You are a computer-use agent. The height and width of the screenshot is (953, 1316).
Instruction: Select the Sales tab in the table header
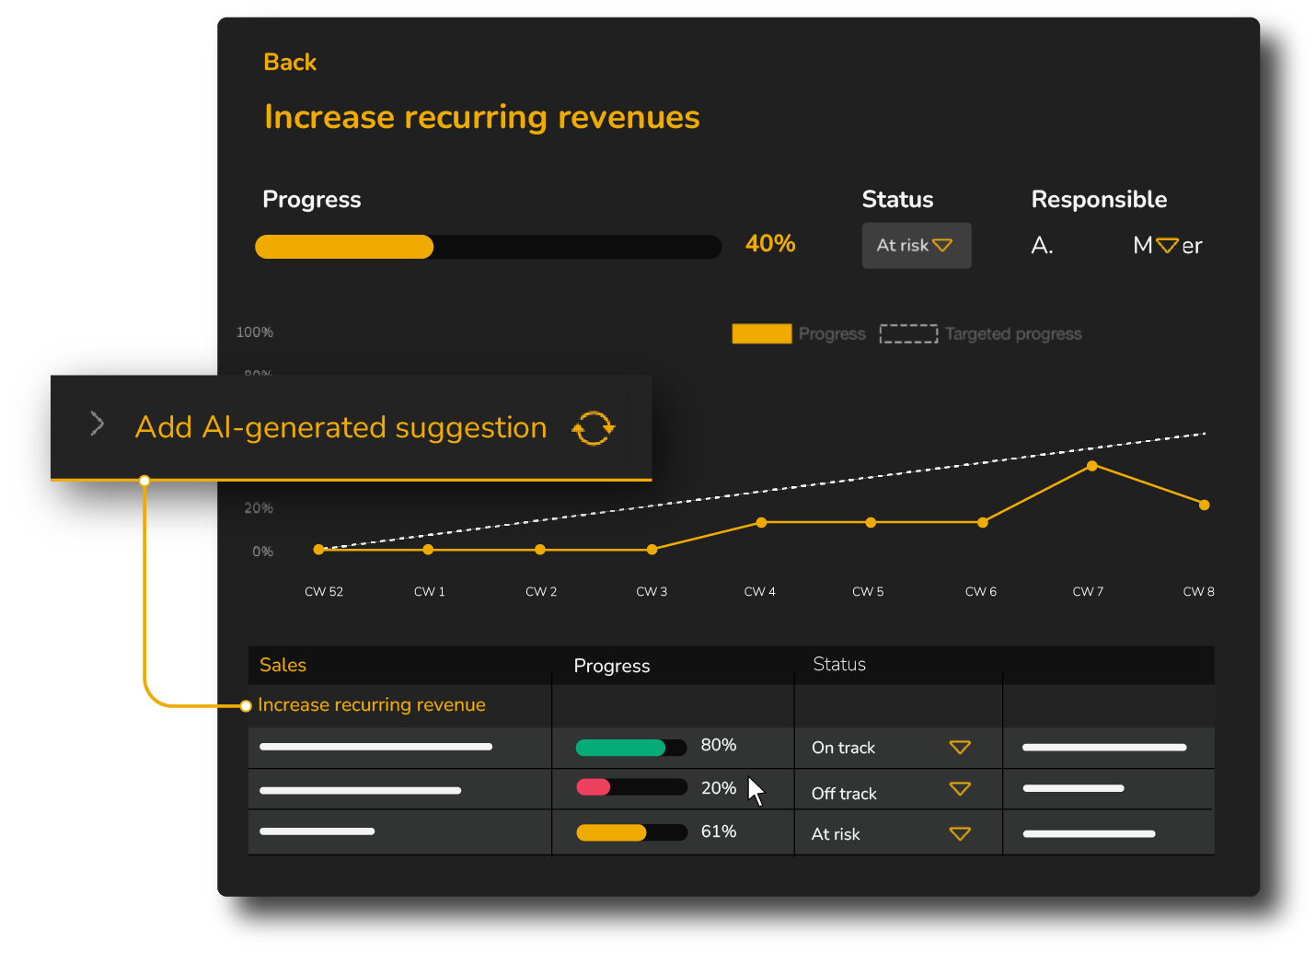(283, 665)
